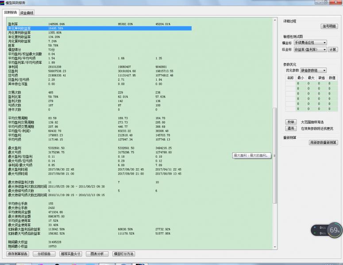Select the 盈利比率 row label

pos(15,97)
